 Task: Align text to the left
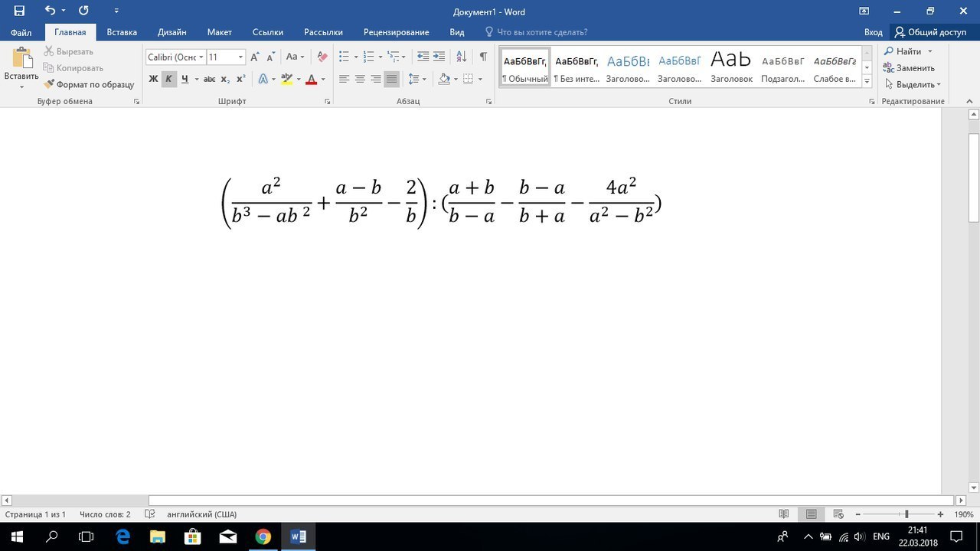click(x=344, y=79)
